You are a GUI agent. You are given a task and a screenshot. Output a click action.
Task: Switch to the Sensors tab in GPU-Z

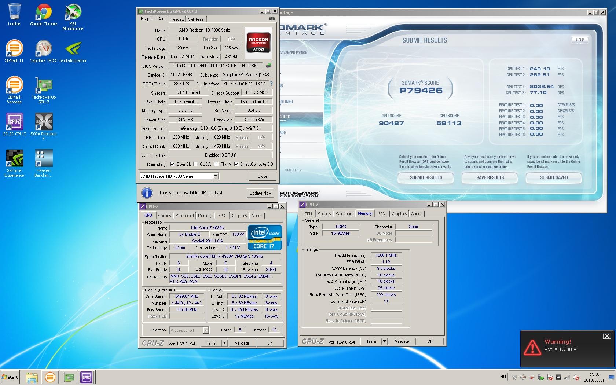[177, 19]
